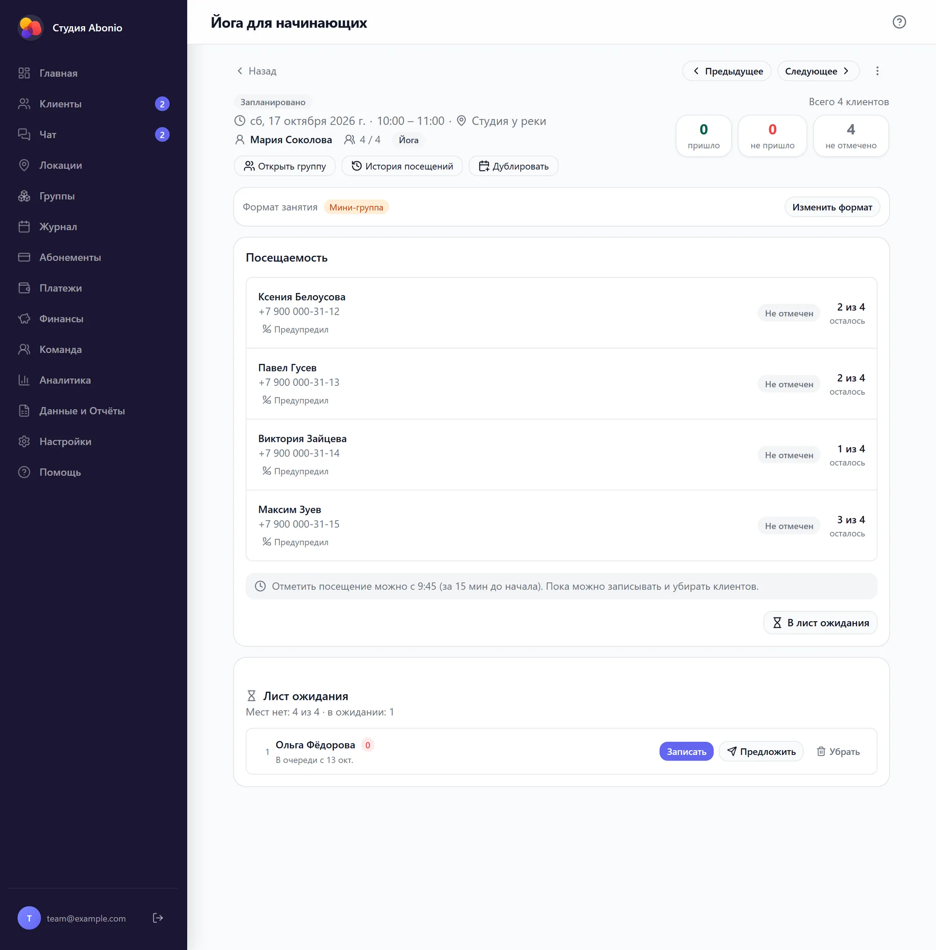The width and height of the screenshot is (936, 950).
Task: Click trainer name Мария Соколова
Action: (x=291, y=140)
